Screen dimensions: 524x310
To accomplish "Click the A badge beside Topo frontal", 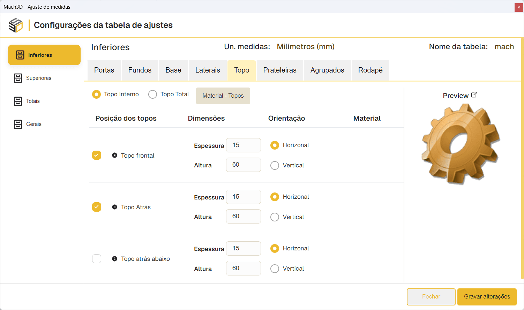I will tap(114, 155).
